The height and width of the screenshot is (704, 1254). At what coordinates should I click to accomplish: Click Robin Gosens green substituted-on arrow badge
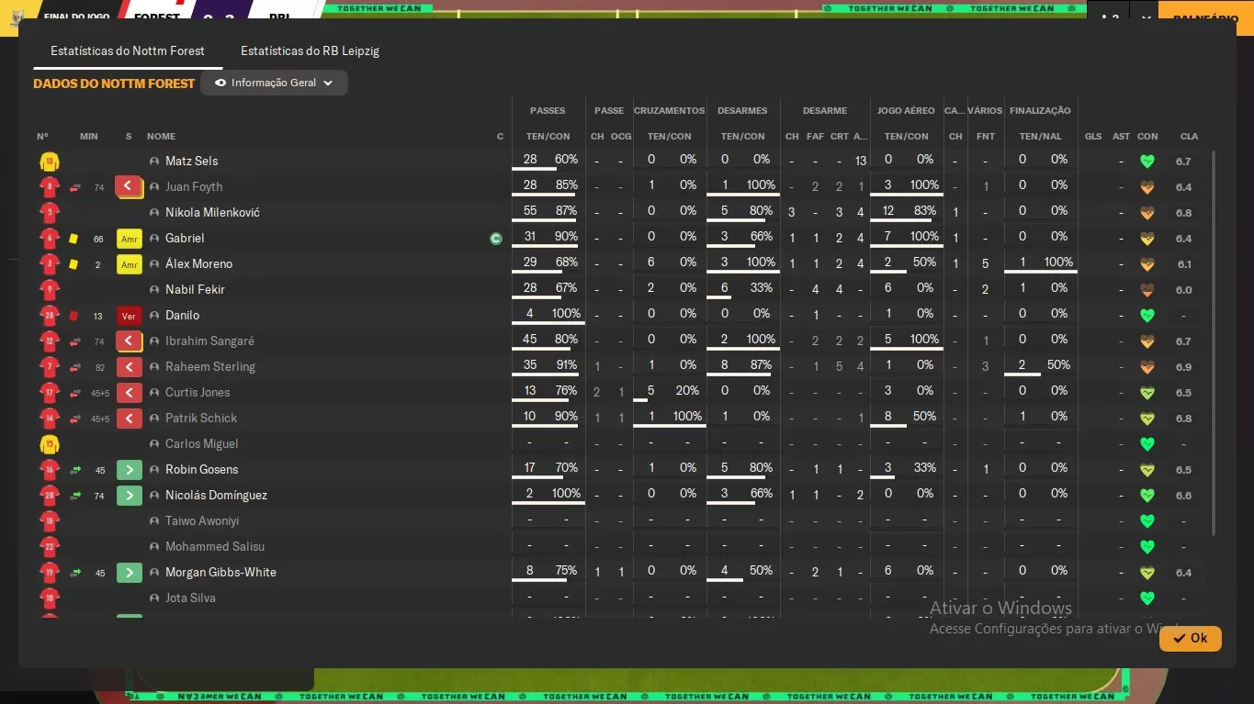pyautogui.click(x=130, y=470)
